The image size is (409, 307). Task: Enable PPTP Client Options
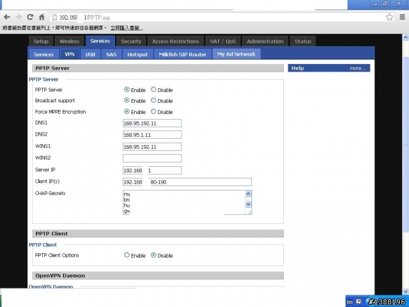coord(127,255)
